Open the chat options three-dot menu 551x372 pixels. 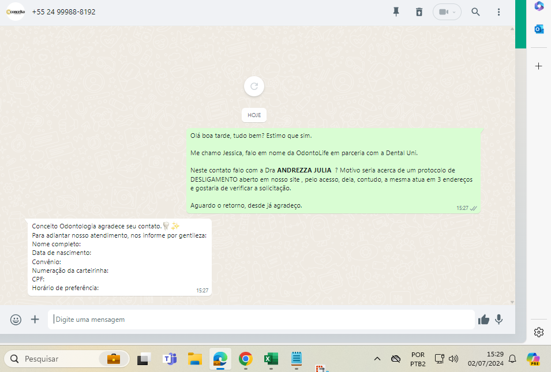(498, 12)
